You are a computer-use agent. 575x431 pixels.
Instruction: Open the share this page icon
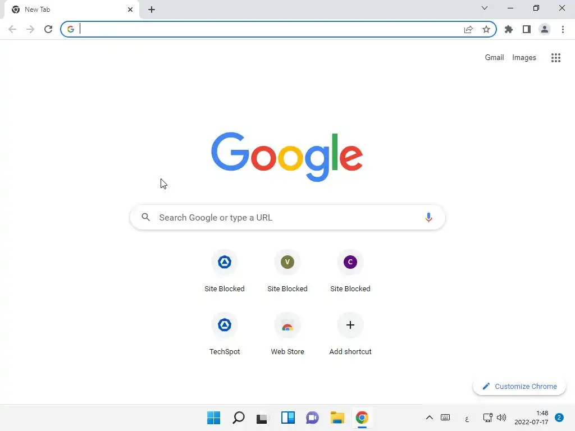pos(468,29)
